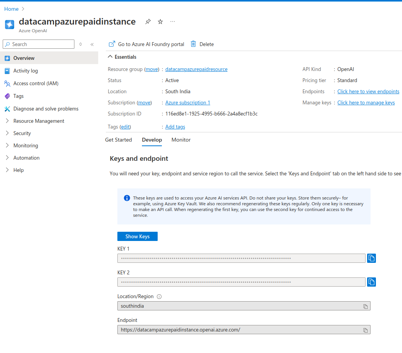Copy KEY 2 using its copy icon
Viewport: 402px width, 353px height.
click(371, 282)
